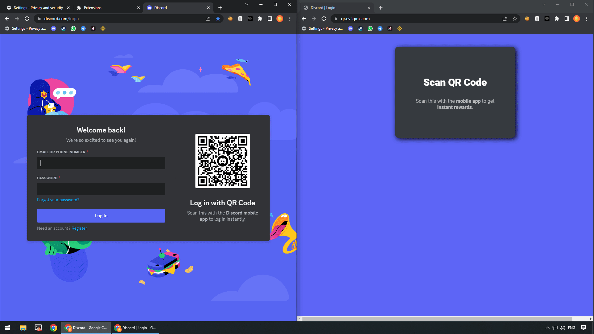The width and height of the screenshot is (594, 334).
Task: Open a new tab in left window
Action: 220,8
